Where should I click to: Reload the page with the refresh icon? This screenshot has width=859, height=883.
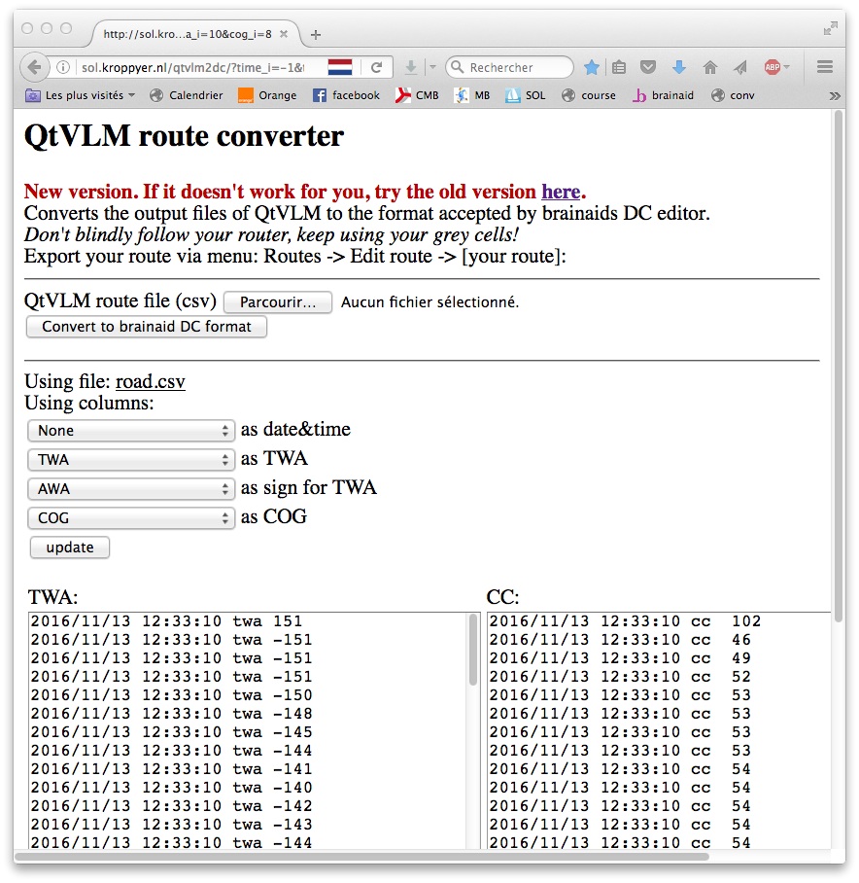point(374,67)
